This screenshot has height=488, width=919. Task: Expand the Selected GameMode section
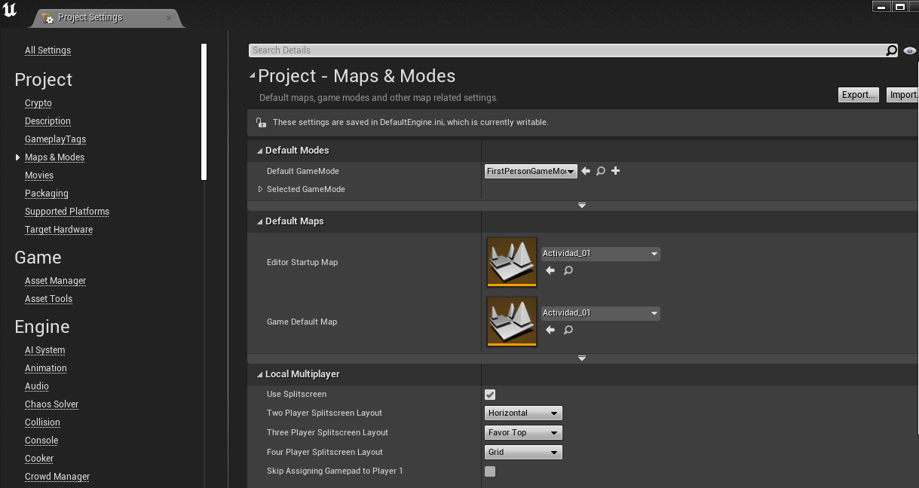coord(261,190)
